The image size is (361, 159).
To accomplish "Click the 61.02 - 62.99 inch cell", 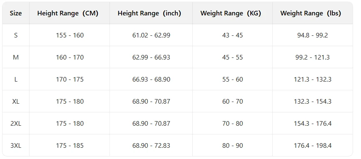I will click(151, 35).
